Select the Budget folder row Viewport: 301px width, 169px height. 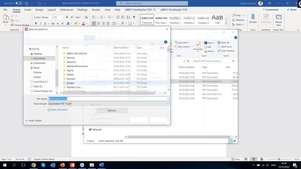click(x=114, y=83)
